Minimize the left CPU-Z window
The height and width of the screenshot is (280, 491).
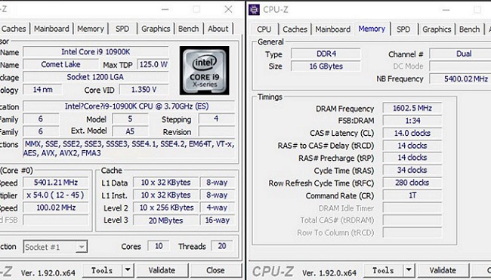(x=165, y=9)
